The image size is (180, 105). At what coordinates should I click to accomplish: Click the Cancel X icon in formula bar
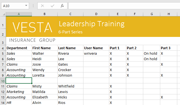(x=43, y=6)
